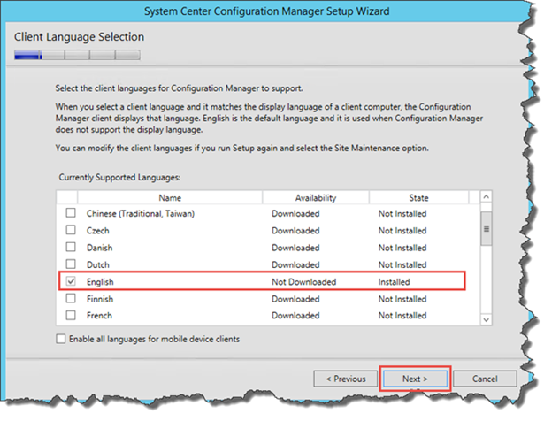Select the 'Czech' language name
The width and height of the screenshot is (552, 421).
click(98, 231)
